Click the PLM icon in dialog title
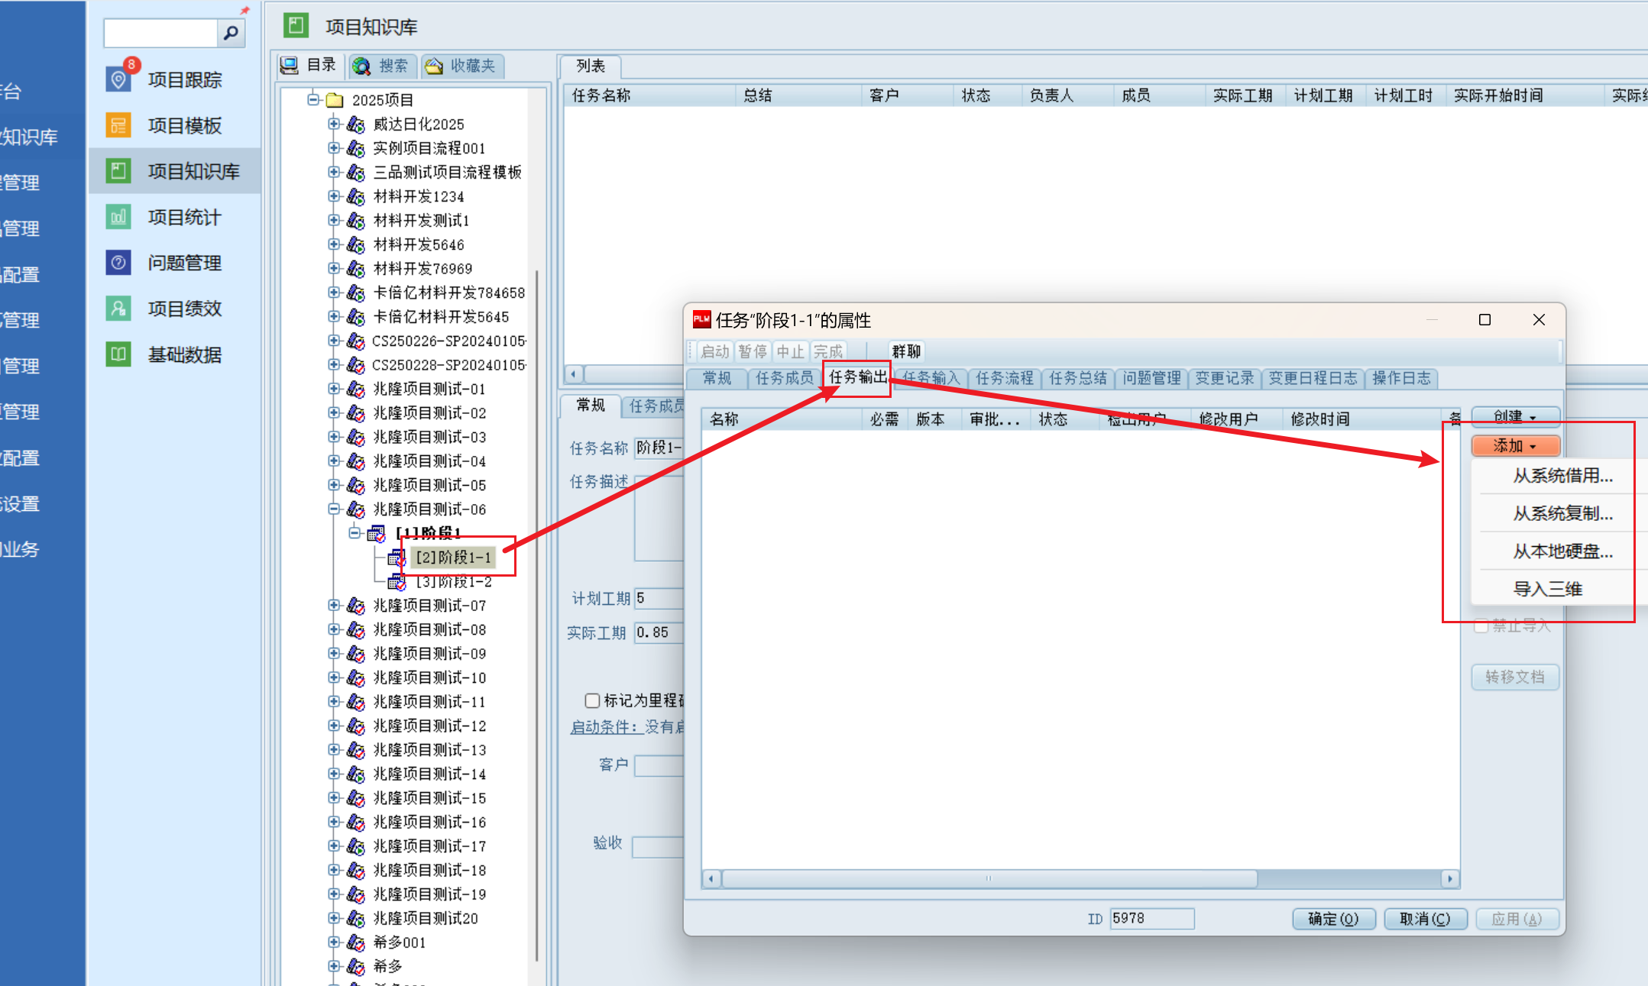This screenshot has width=1648, height=986. click(x=701, y=319)
